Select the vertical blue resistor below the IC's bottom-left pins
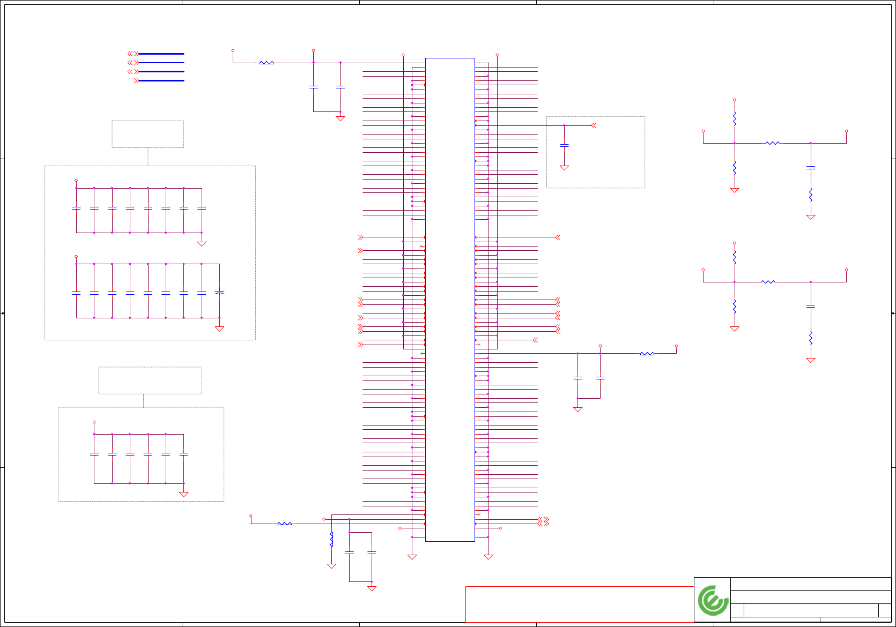 [331, 540]
